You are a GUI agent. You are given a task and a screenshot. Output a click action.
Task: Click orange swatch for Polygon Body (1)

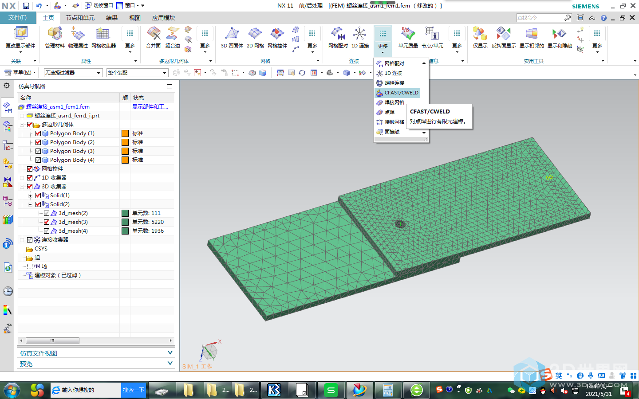point(125,133)
